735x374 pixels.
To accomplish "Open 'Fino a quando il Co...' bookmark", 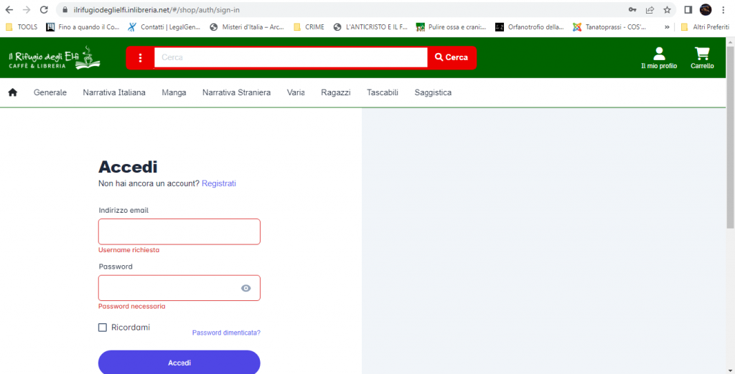I will tap(83, 27).
